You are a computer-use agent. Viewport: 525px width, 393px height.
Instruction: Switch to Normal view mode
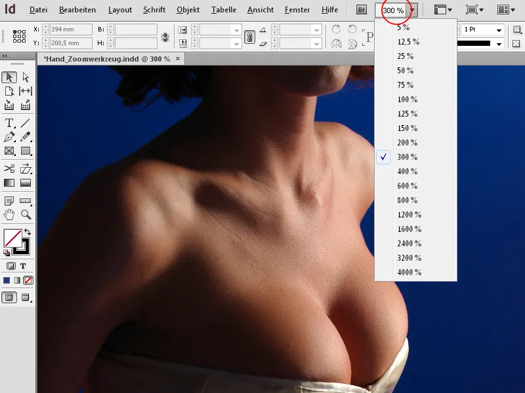pyautogui.click(x=9, y=297)
